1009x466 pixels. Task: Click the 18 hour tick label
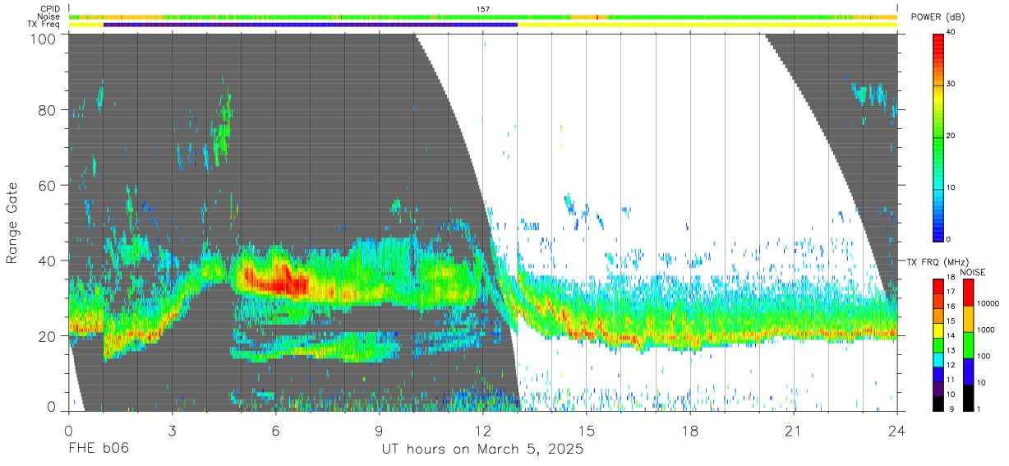[690, 431]
